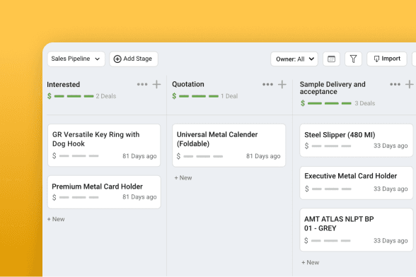Open Universal Metal Calender deal card
416x277 pixels.
229,146
